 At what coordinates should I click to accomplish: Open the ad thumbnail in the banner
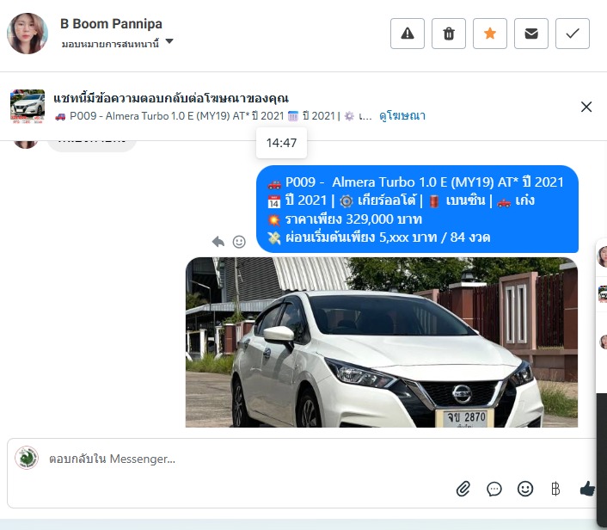point(28,107)
